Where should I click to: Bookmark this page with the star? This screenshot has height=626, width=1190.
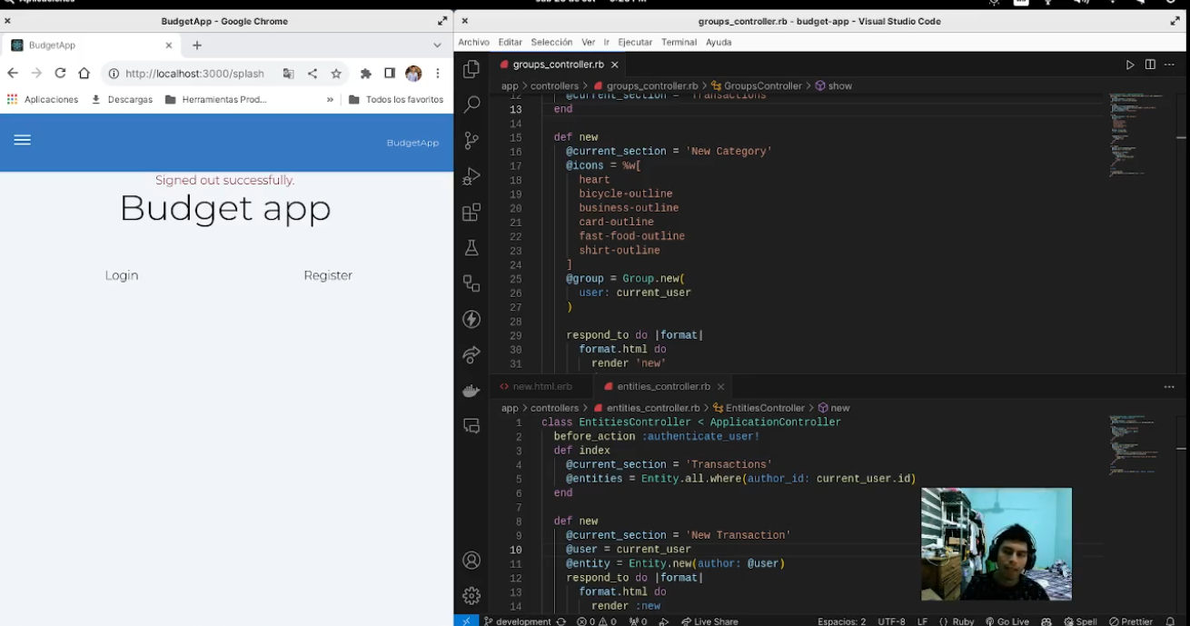point(336,74)
